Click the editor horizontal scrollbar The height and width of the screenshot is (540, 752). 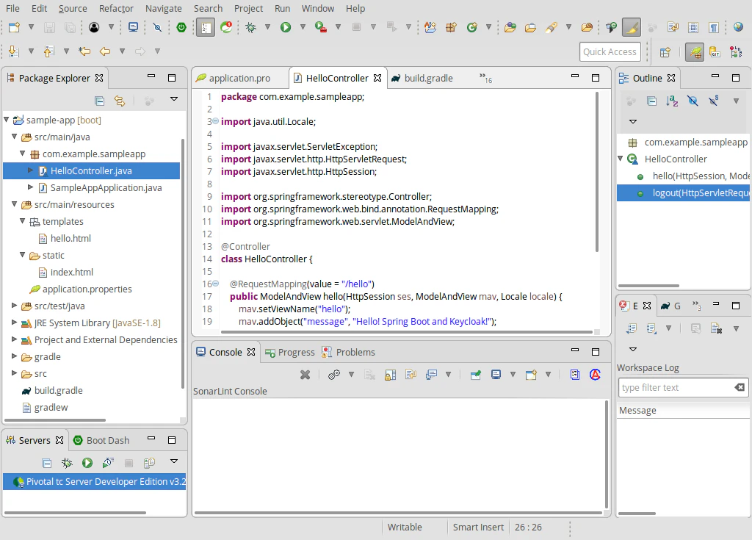point(406,331)
